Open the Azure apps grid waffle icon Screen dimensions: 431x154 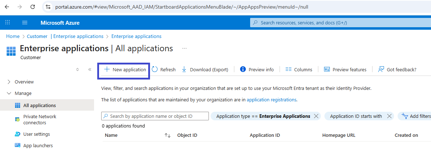8,23
